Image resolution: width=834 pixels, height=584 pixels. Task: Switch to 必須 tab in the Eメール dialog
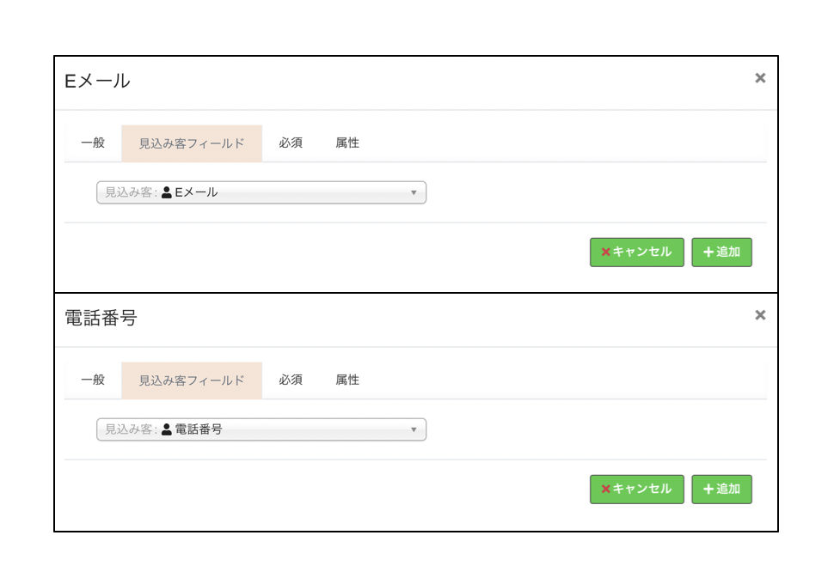(x=291, y=143)
